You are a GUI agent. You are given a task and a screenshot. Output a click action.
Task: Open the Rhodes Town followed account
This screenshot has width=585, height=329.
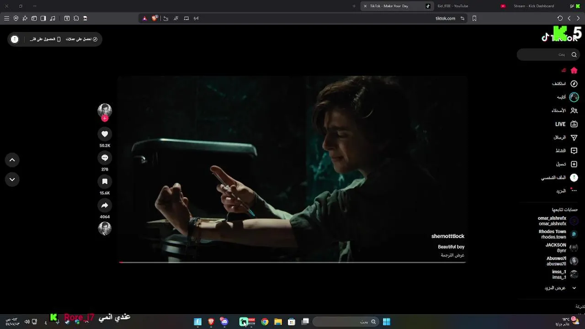pyautogui.click(x=558, y=234)
